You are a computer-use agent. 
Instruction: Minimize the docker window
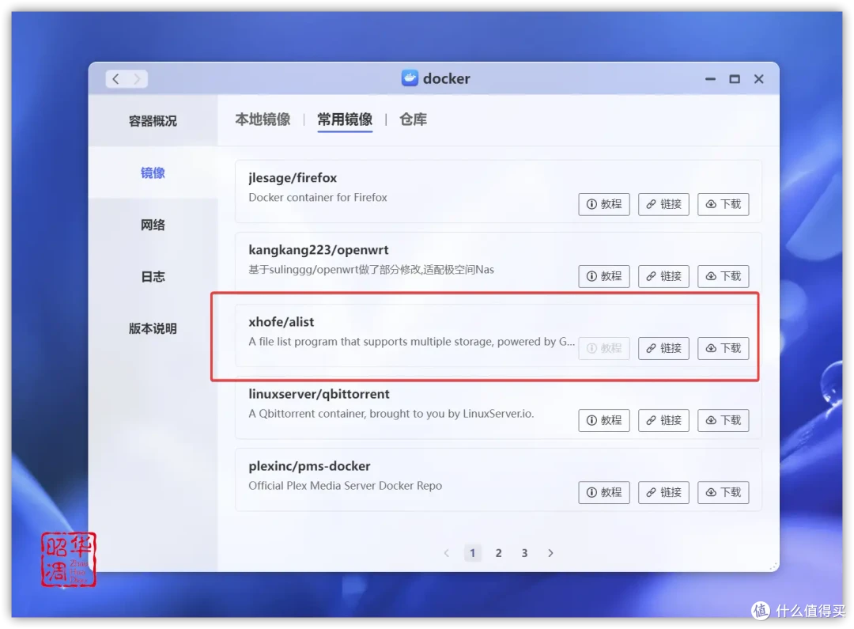710,79
